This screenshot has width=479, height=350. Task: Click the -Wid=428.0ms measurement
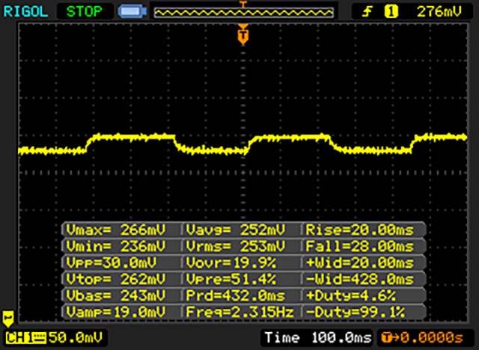361,279
